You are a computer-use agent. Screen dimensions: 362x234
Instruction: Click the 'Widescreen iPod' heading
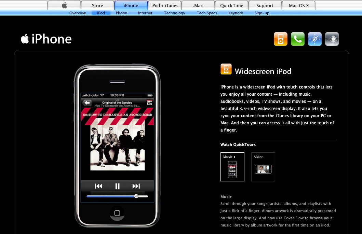[263, 71]
